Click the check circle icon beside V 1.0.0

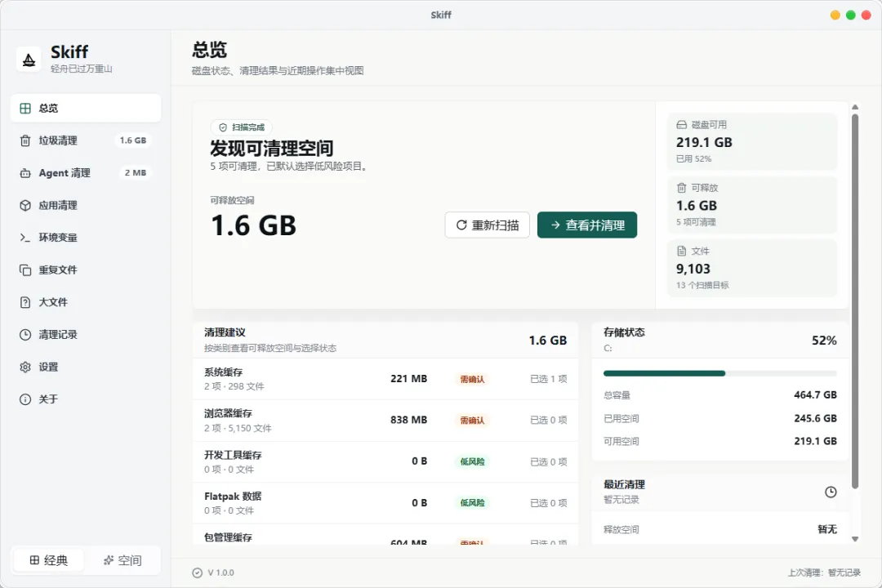coord(198,572)
